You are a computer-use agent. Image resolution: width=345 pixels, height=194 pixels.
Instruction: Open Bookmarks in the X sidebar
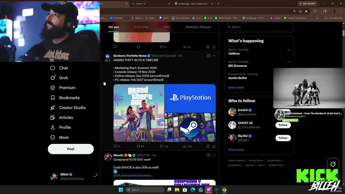(65, 98)
